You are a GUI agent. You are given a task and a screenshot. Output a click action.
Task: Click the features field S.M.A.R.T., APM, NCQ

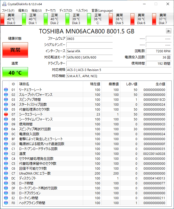tap(119, 76)
